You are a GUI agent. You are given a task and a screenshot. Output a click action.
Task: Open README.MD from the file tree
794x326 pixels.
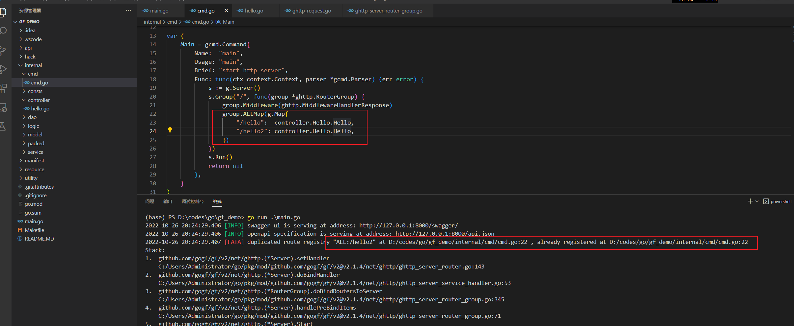(x=40, y=239)
